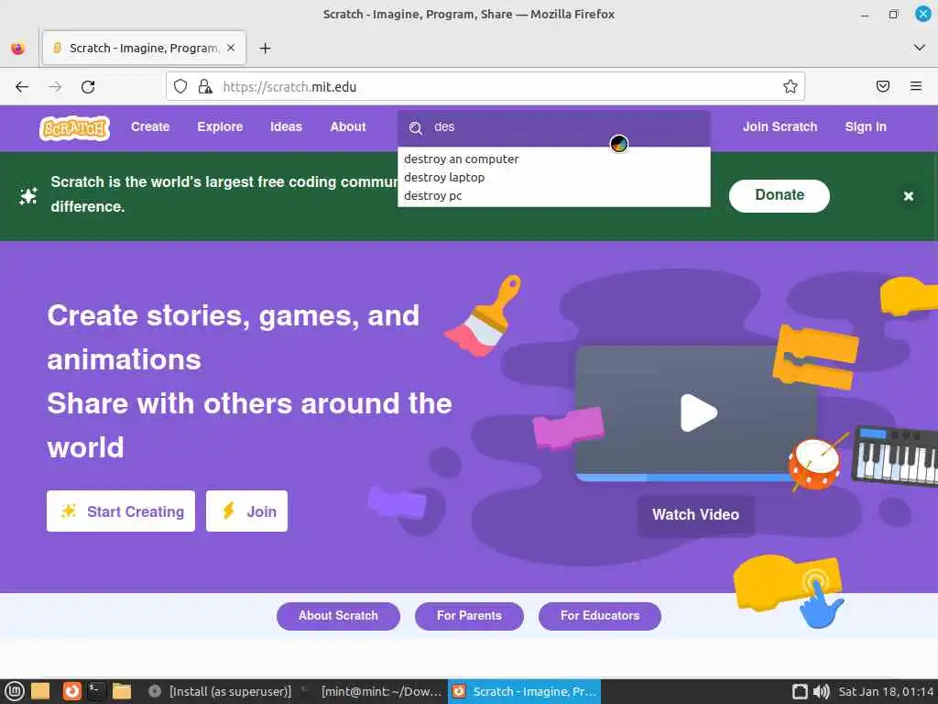This screenshot has height=704, width=938.
Task: Reload the page with refresh icon
Action: tap(88, 87)
